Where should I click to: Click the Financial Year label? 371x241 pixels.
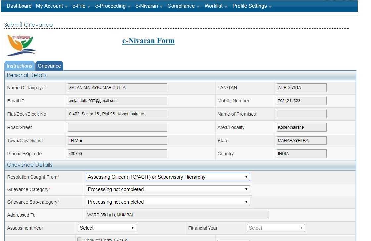coord(203,228)
